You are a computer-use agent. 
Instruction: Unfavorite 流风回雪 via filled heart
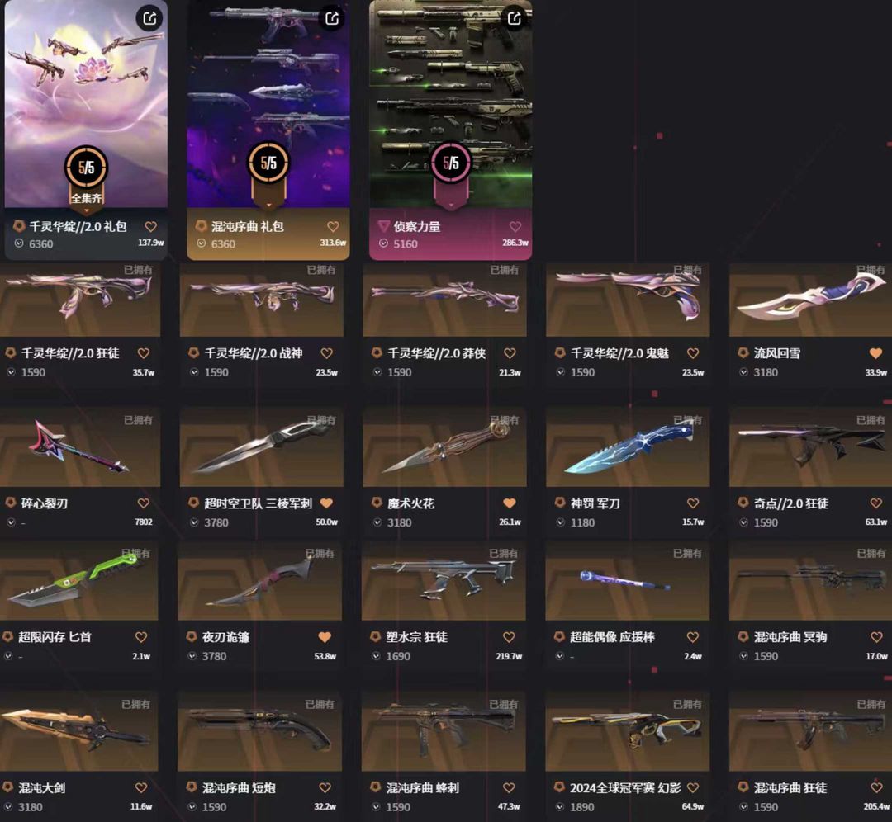875,353
